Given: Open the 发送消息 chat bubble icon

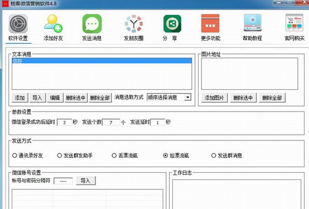Looking at the screenshot, I should click(92, 23).
